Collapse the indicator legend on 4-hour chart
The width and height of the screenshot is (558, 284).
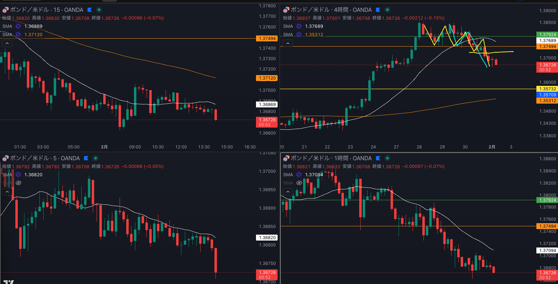[288, 43]
